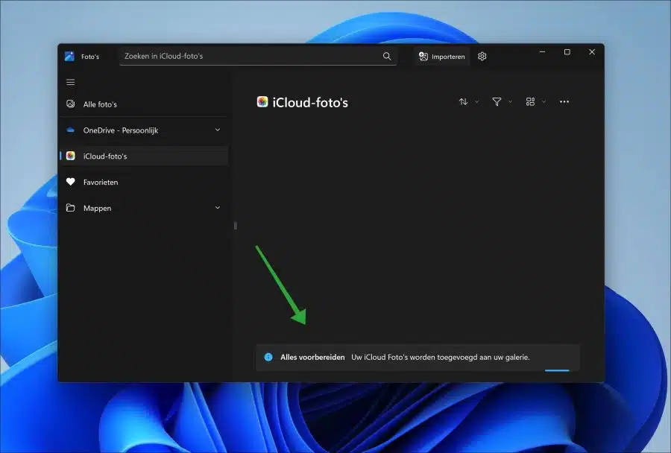Open Favorieten in sidebar

point(144,183)
